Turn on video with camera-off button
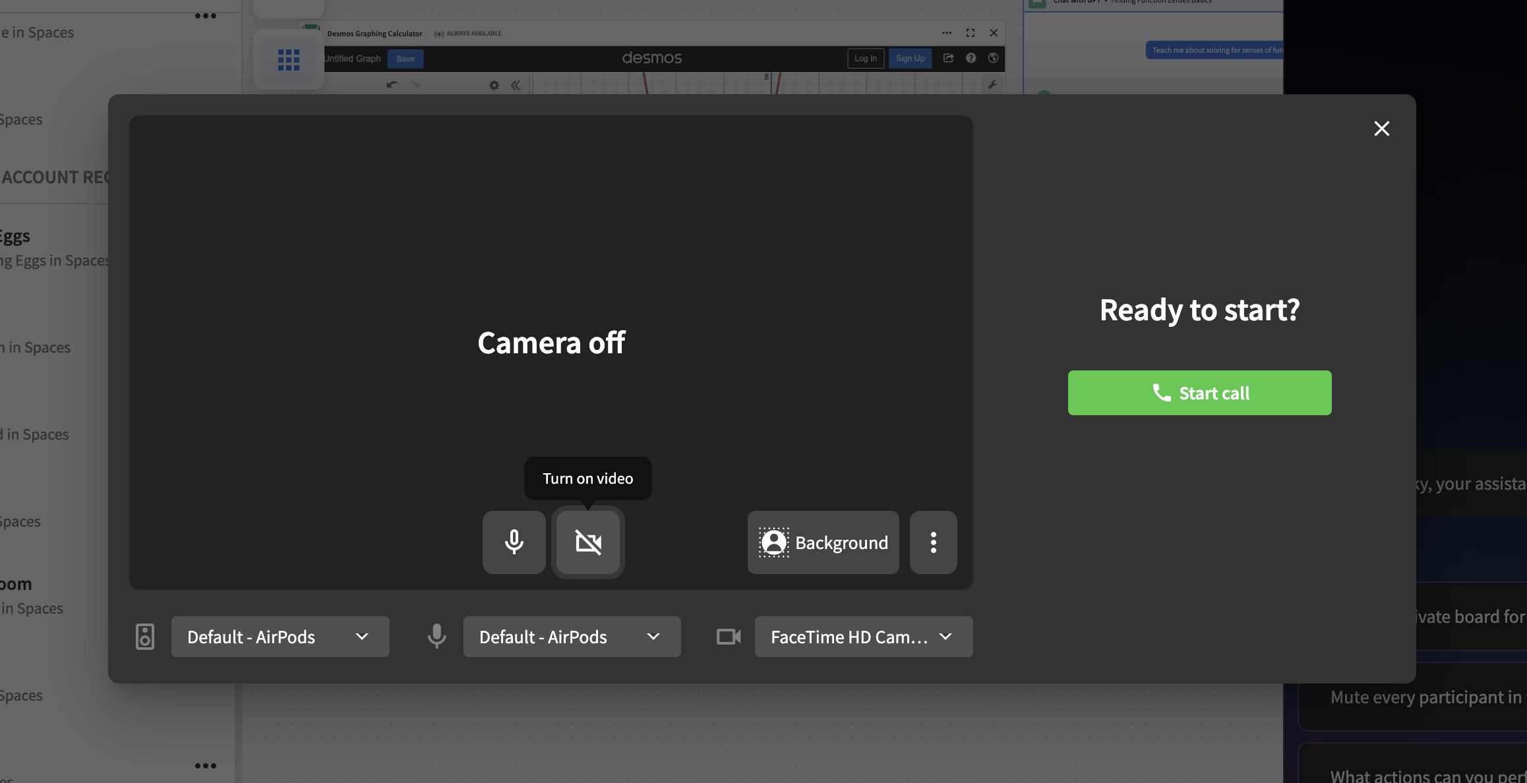This screenshot has height=783, width=1527. click(587, 542)
